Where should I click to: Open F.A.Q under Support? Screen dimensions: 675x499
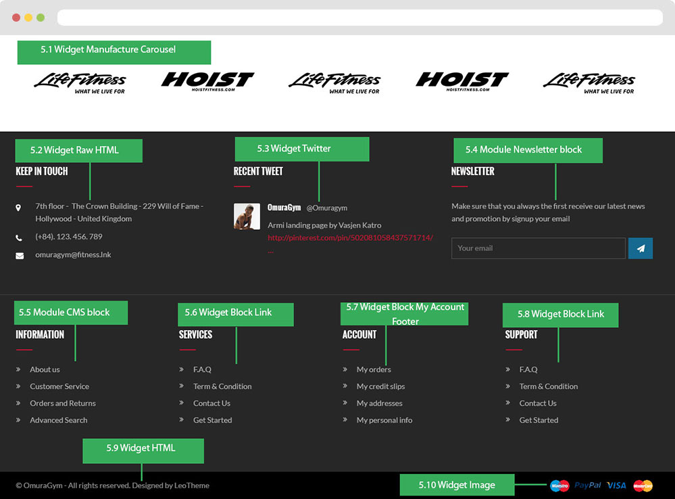pyautogui.click(x=528, y=369)
